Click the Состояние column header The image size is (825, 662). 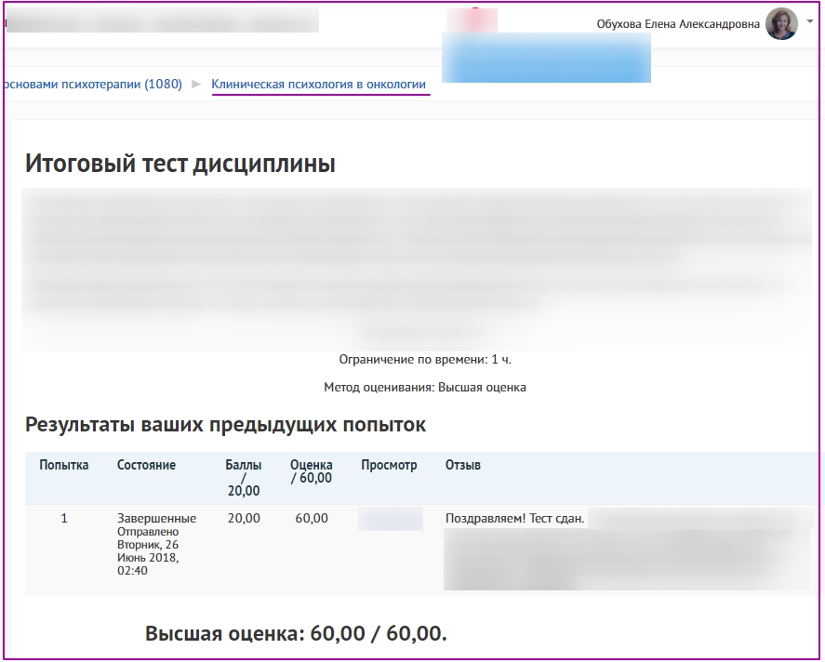coord(146,465)
